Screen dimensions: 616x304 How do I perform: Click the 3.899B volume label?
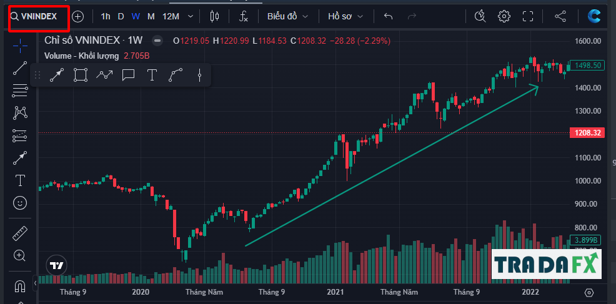[586, 240]
